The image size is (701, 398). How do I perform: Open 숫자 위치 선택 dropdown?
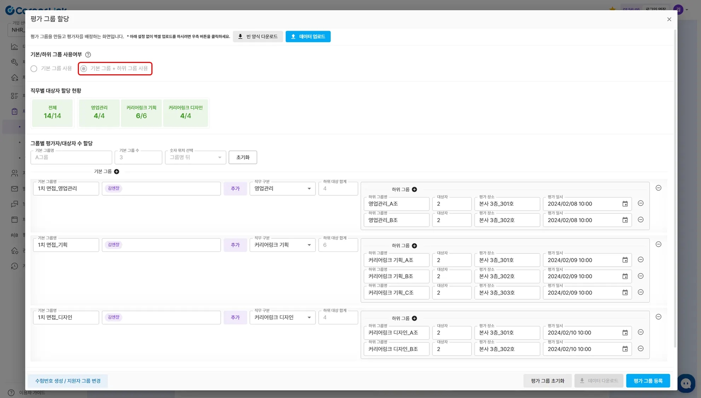click(195, 157)
